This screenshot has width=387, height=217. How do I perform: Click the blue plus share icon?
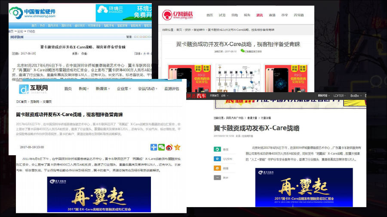[154, 147]
